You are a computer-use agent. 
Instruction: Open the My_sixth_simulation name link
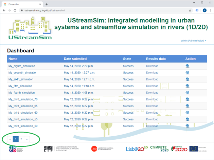click(x=21, y=79)
